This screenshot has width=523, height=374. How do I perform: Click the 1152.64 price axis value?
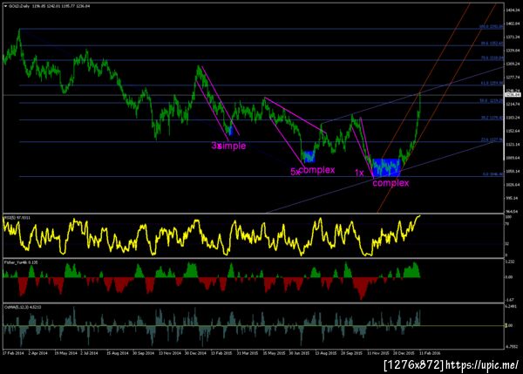coord(513,131)
